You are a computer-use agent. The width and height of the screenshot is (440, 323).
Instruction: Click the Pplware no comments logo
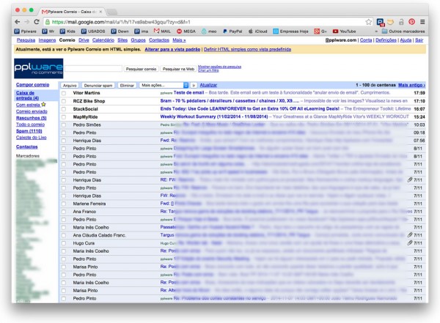click(x=39, y=68)
